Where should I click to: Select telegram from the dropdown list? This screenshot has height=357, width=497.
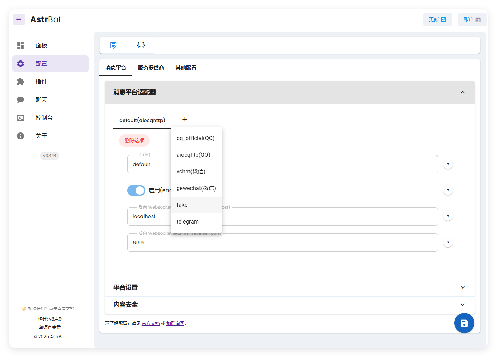tap(188, 222)
